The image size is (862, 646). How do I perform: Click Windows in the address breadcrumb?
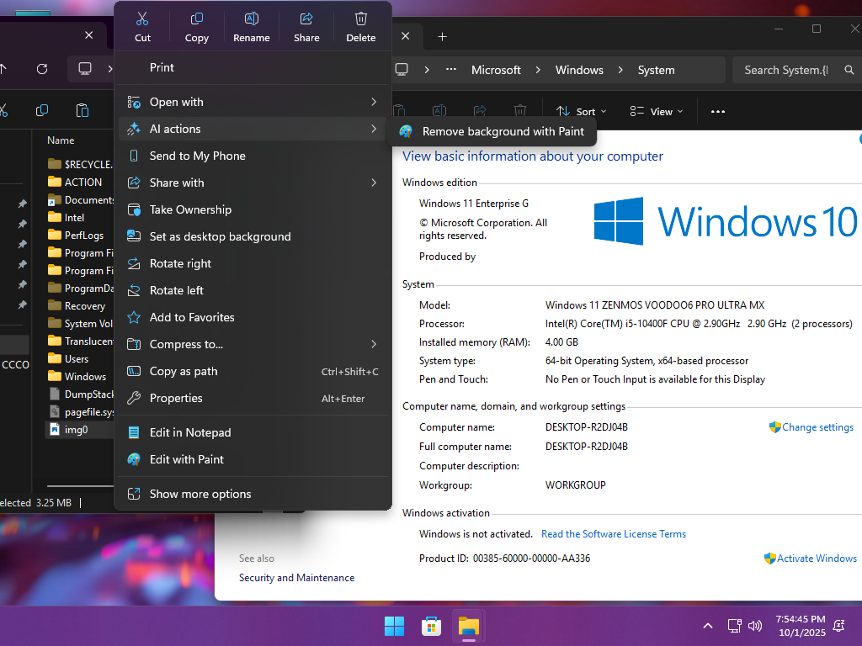point(579,71)
